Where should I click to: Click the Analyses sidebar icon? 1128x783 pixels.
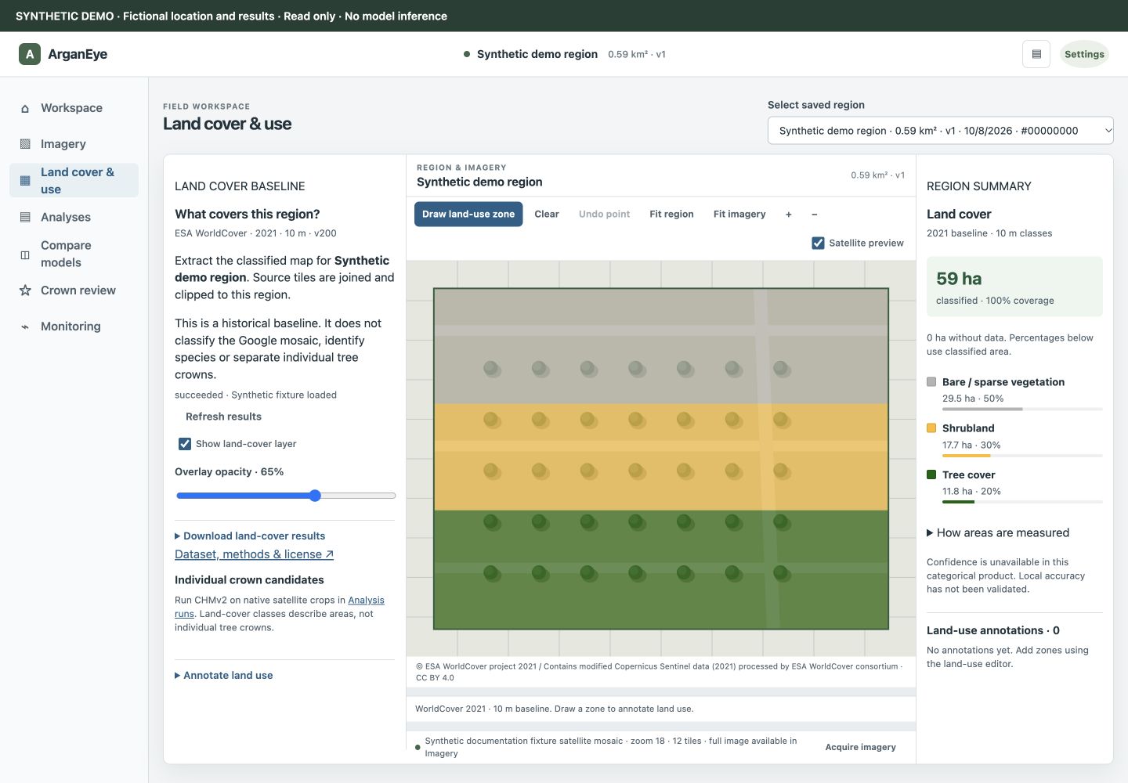tap(25, 217)
